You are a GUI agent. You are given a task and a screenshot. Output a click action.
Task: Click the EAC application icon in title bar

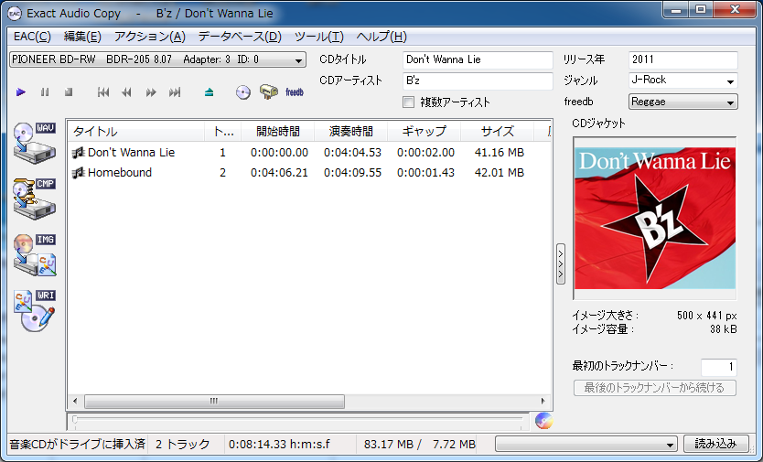pyautogui.click(x=15, y=13)
